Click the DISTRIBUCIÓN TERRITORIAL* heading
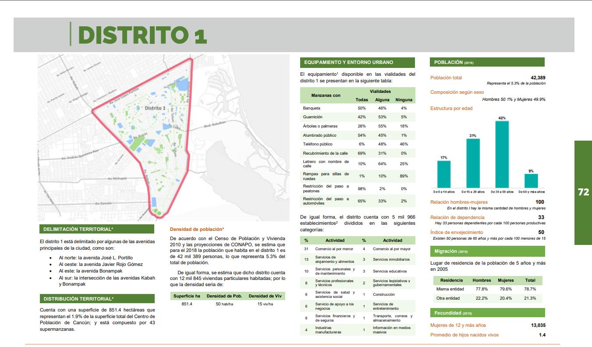Screen dimensions: 592x347 (x=96, y=299)
